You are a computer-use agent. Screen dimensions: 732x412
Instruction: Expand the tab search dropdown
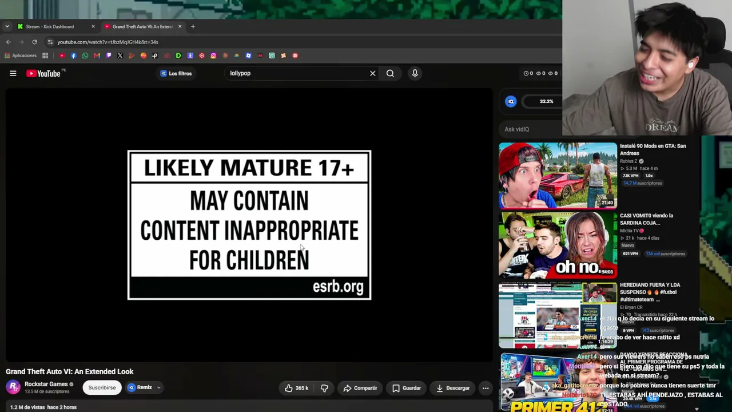tap(7, 26)
